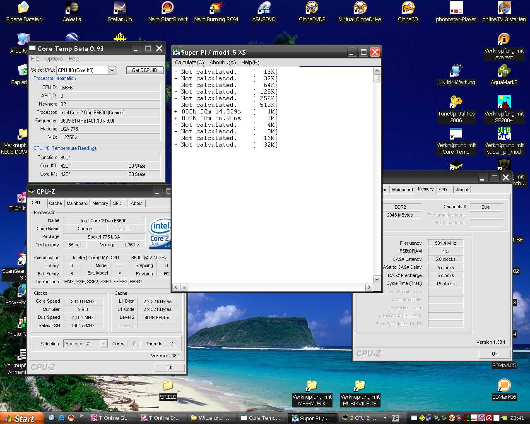This screenshot has width=530, height=424.
Task: Open the Options menu in Core Temp
Action: [x=54, y=59]
